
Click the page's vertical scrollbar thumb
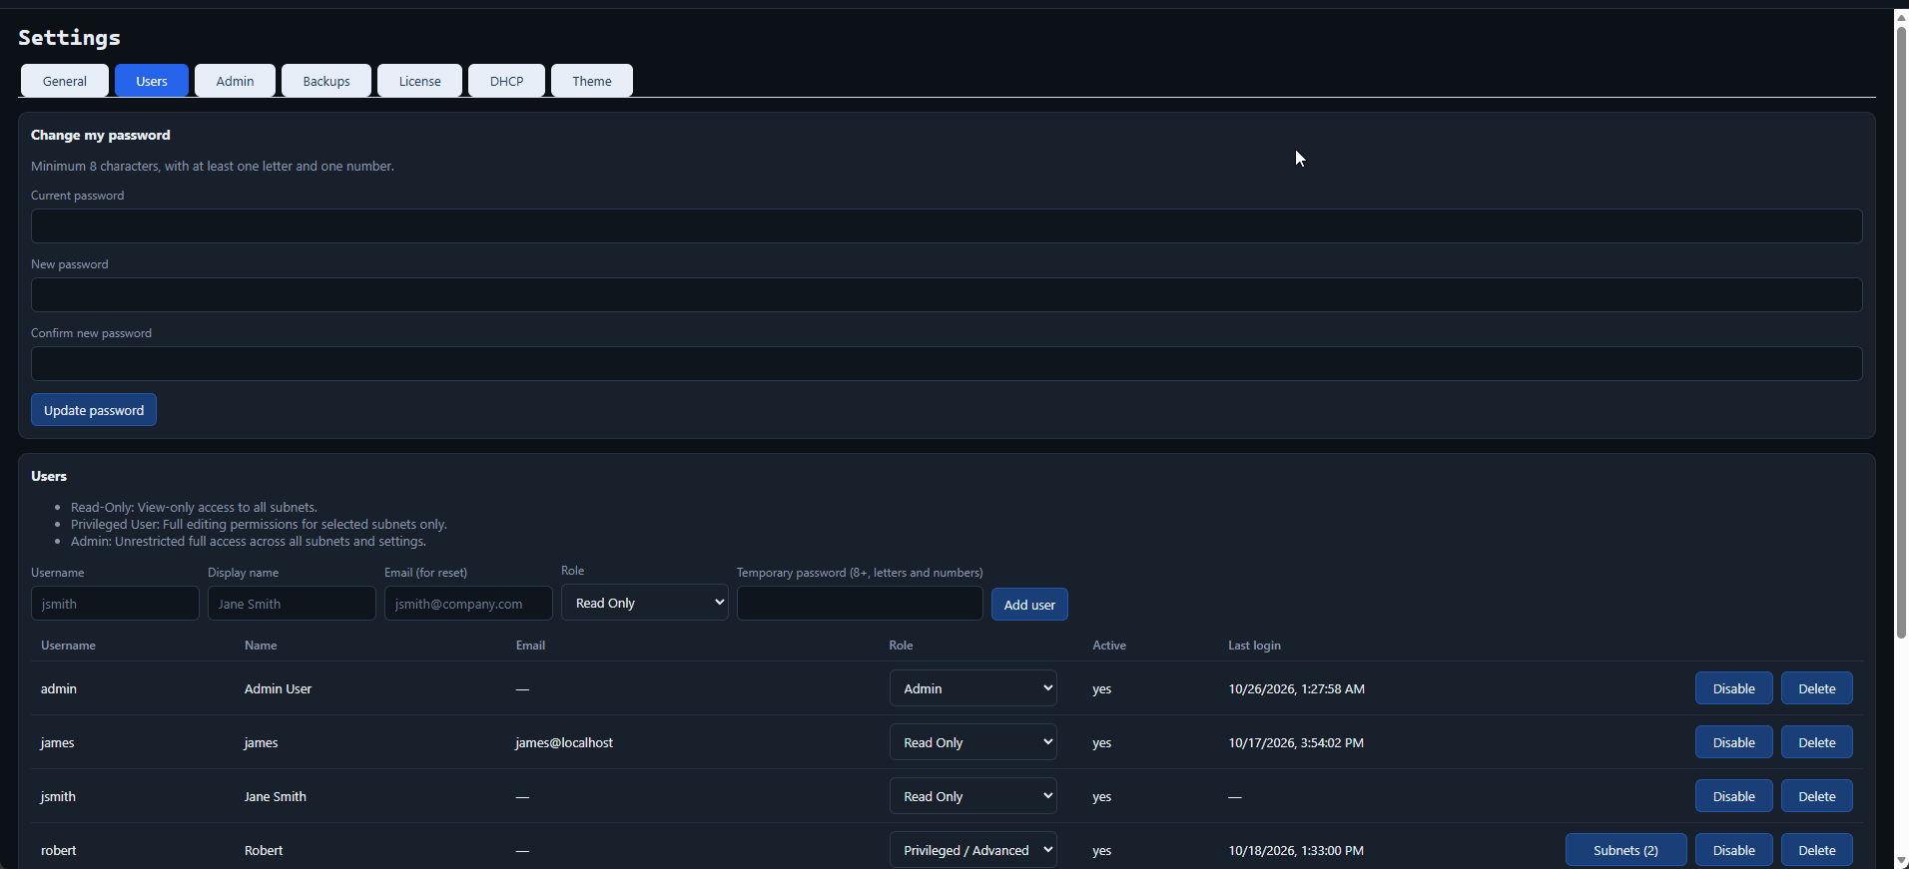(x=1901, y=331)
